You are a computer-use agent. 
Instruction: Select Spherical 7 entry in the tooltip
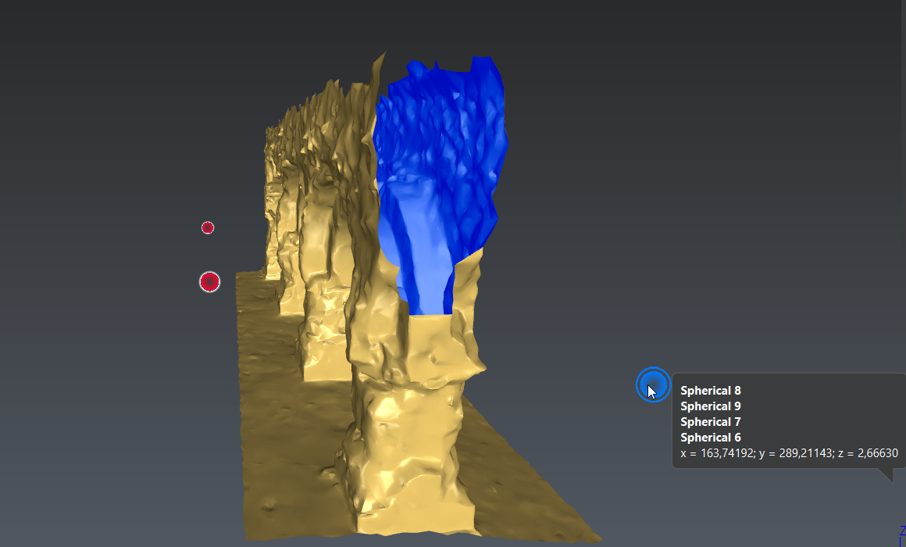click(x=710, y=422)
